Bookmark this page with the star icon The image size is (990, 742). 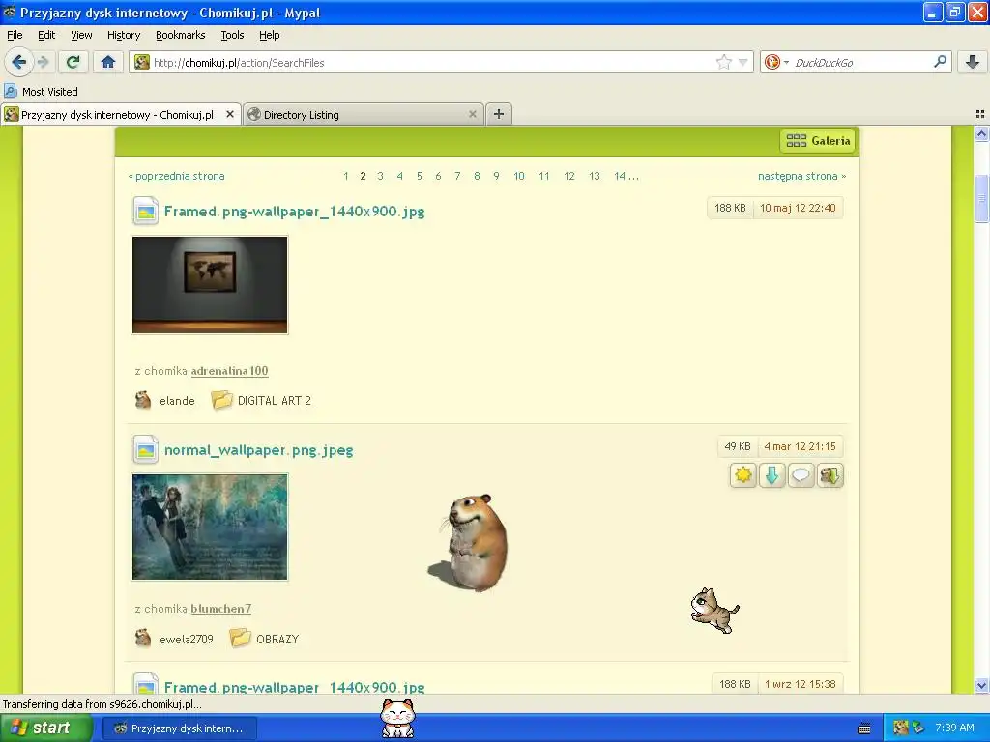tap(723, 62)
